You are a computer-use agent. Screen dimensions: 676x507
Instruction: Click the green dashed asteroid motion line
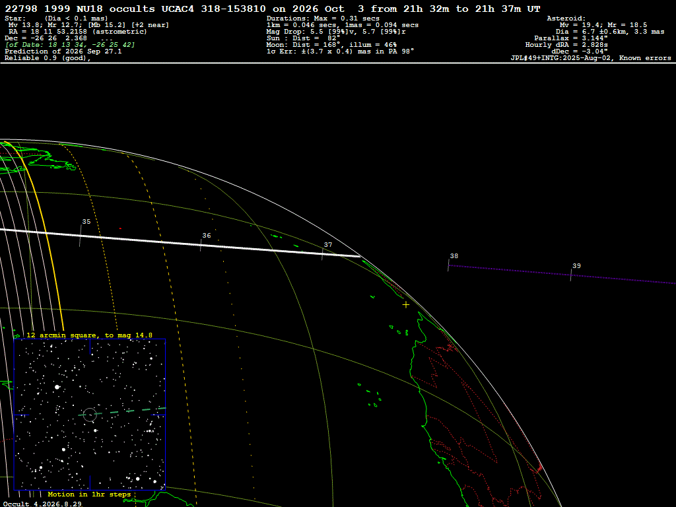[x=122, y=411]
